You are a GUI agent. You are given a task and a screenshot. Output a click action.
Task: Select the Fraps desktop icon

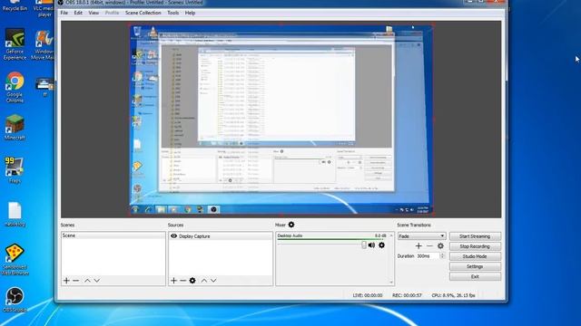point(15,170)
